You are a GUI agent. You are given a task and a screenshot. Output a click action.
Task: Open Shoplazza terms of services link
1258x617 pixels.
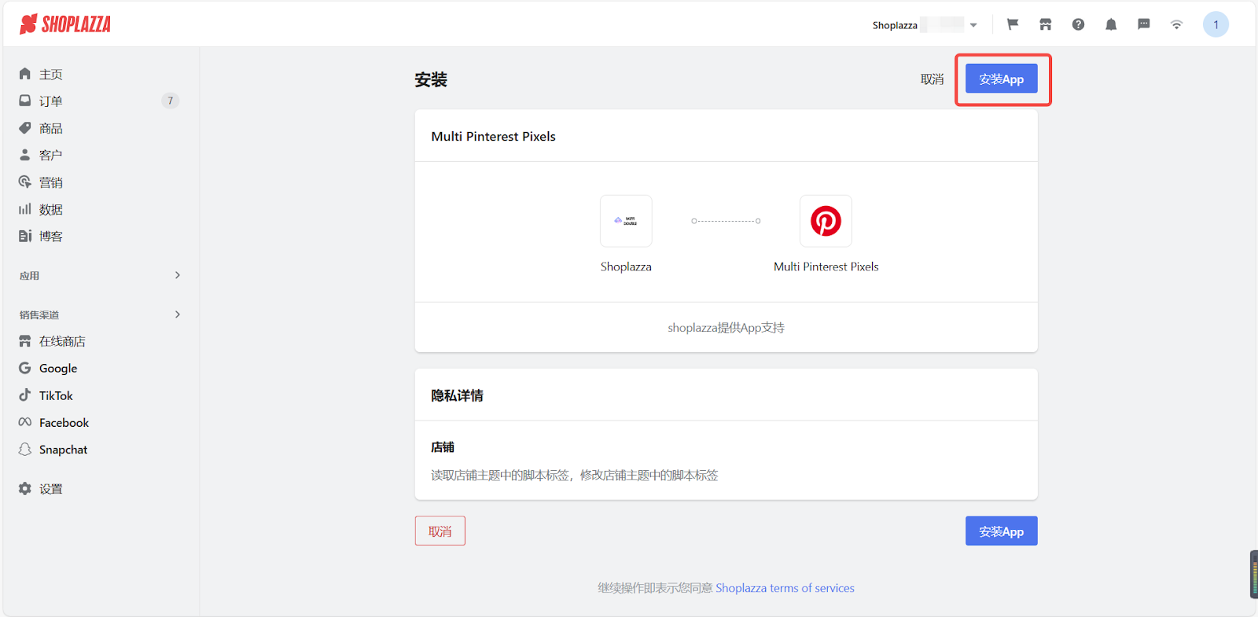785,588
